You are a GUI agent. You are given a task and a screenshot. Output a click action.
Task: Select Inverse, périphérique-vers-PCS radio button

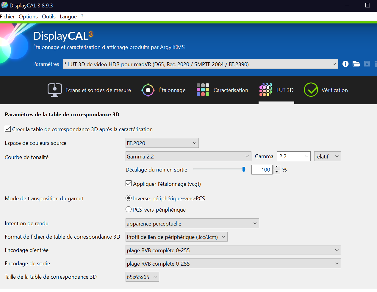tap(129, 198)
